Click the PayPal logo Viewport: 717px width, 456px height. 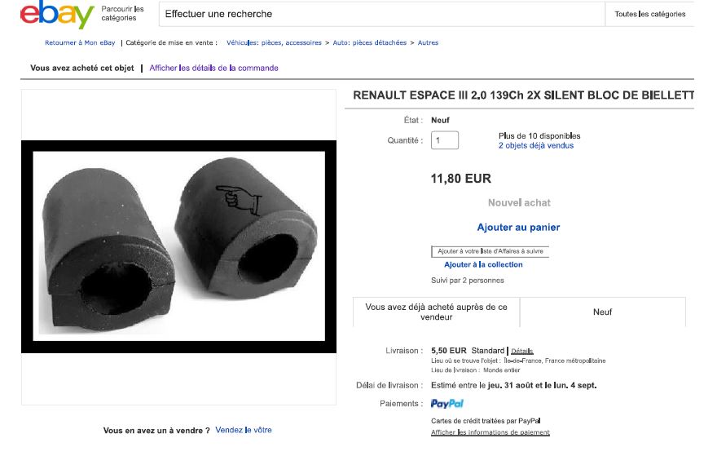pos(447,404)
